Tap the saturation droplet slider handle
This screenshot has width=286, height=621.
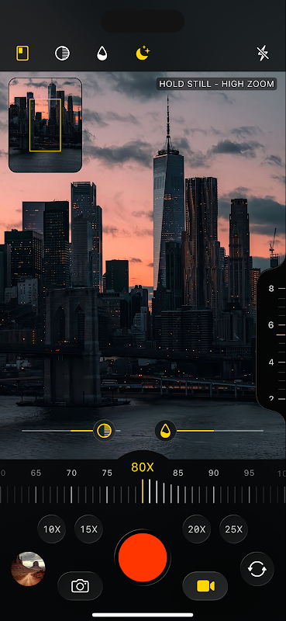click(165, 431)
